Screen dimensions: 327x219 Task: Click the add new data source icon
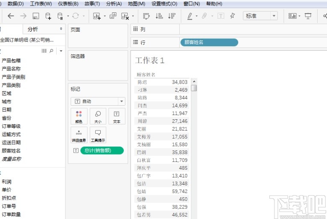pos(48,16)
